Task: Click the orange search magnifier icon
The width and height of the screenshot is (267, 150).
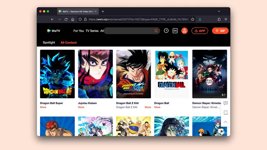Action: click(156, 31)
